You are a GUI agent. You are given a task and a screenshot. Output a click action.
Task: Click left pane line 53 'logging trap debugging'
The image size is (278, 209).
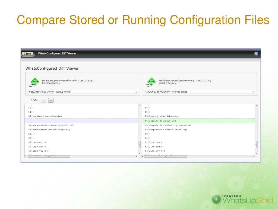coord(47,116)
